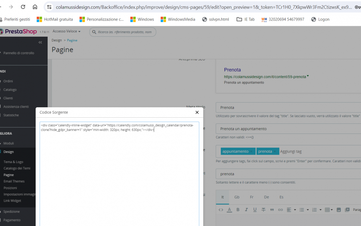Remove the prenota tag
Screen dimensions: 361x226
coord(275,152)
